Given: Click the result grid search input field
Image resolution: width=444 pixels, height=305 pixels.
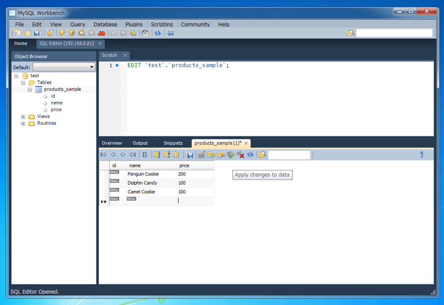Looking at the screenshot, I should [x=289, y=155].
